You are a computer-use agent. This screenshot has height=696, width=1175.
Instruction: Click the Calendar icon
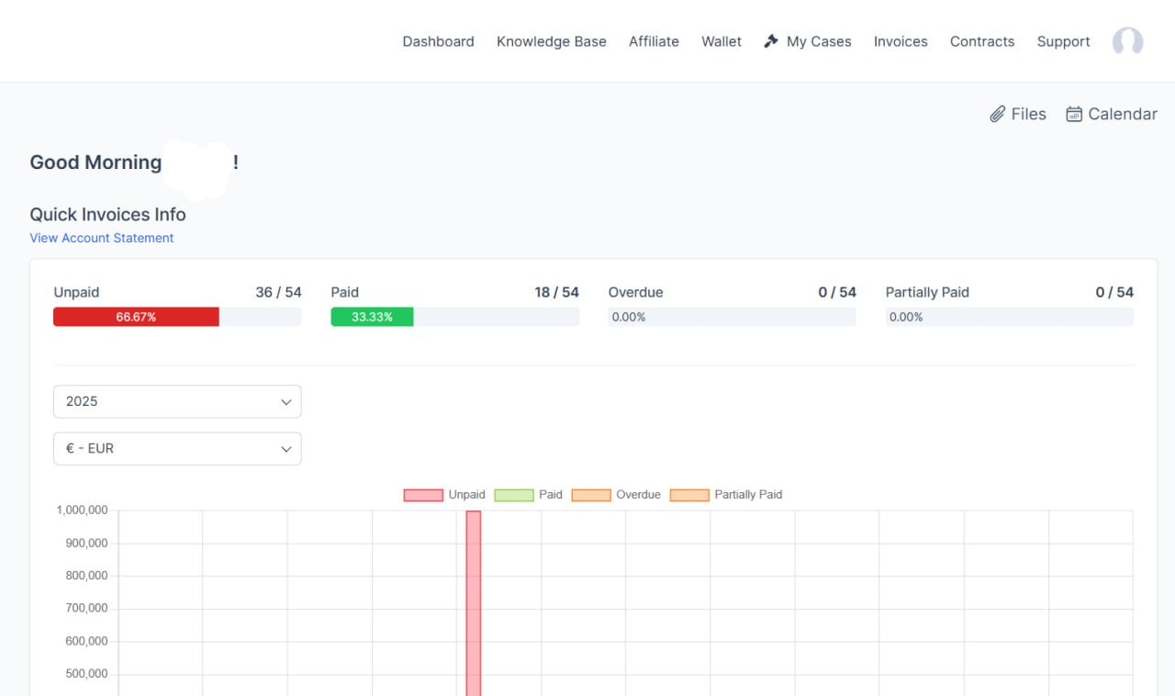pos(1074,114)
